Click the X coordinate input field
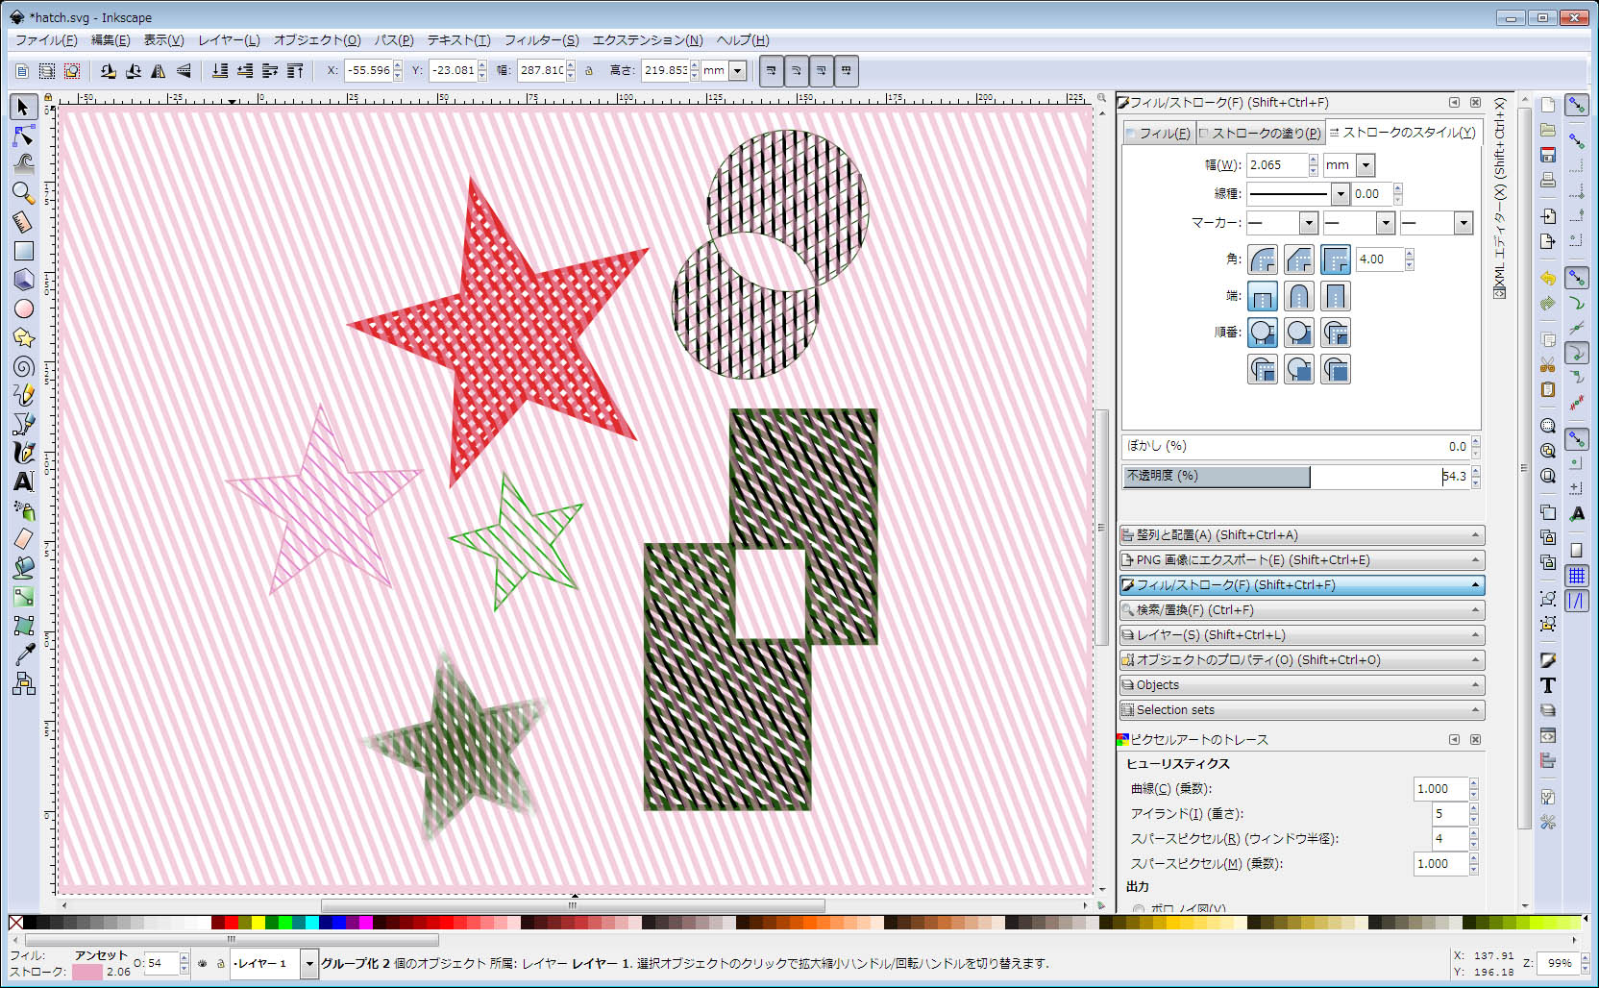Viewport: 1599px width, 988px height. 369,70
